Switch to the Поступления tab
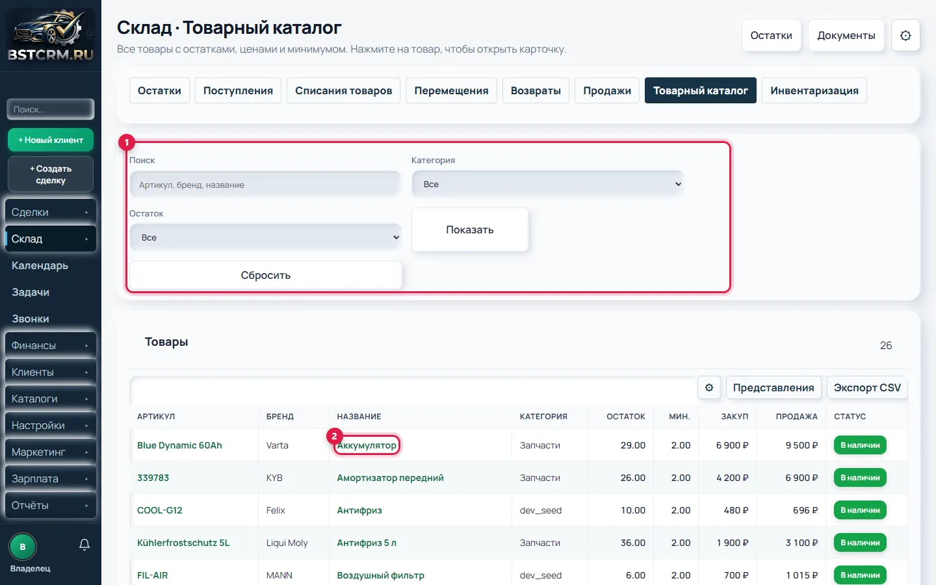The image size is (936, 585). click(238, 90)
